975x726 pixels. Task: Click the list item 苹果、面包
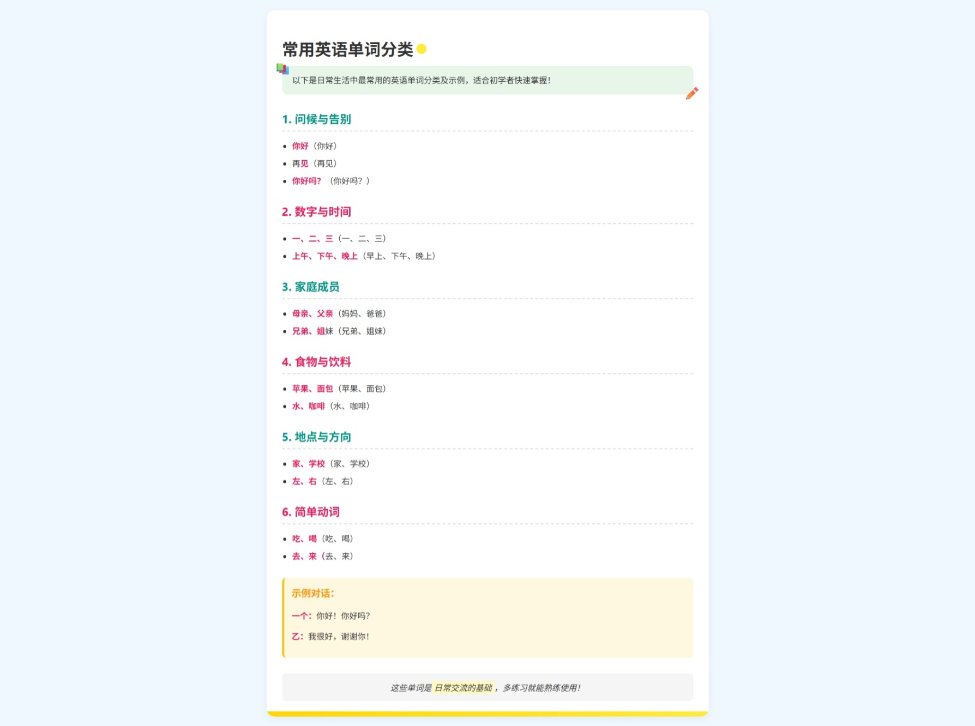coord(339,389)
